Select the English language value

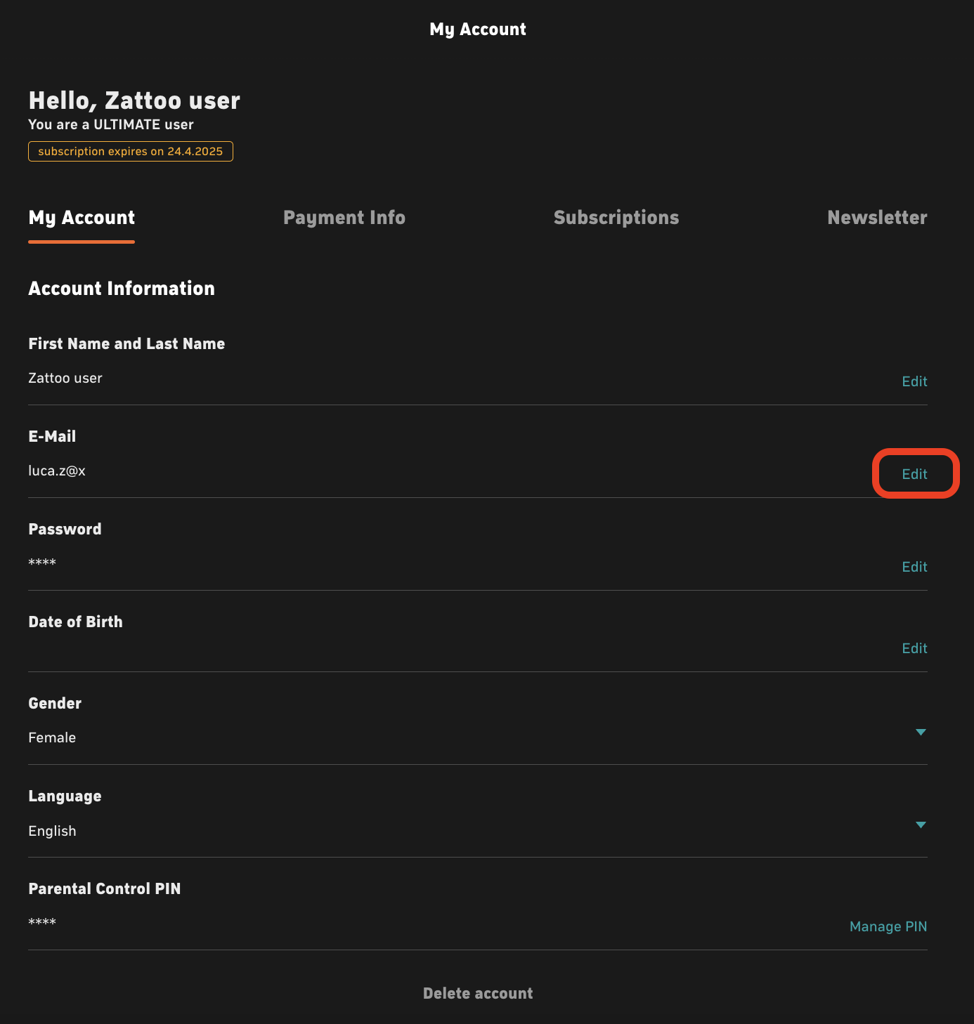[52, 831]
